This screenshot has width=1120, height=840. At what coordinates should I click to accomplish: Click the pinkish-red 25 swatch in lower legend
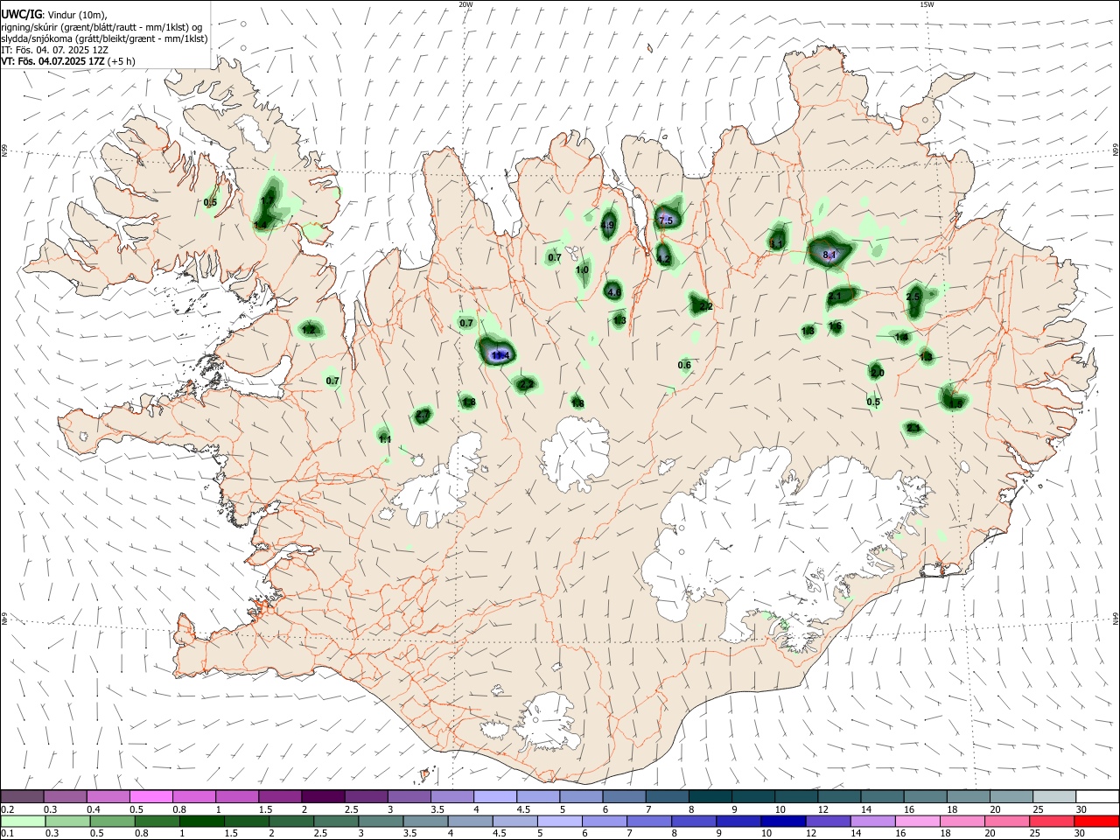(1052, 822)
